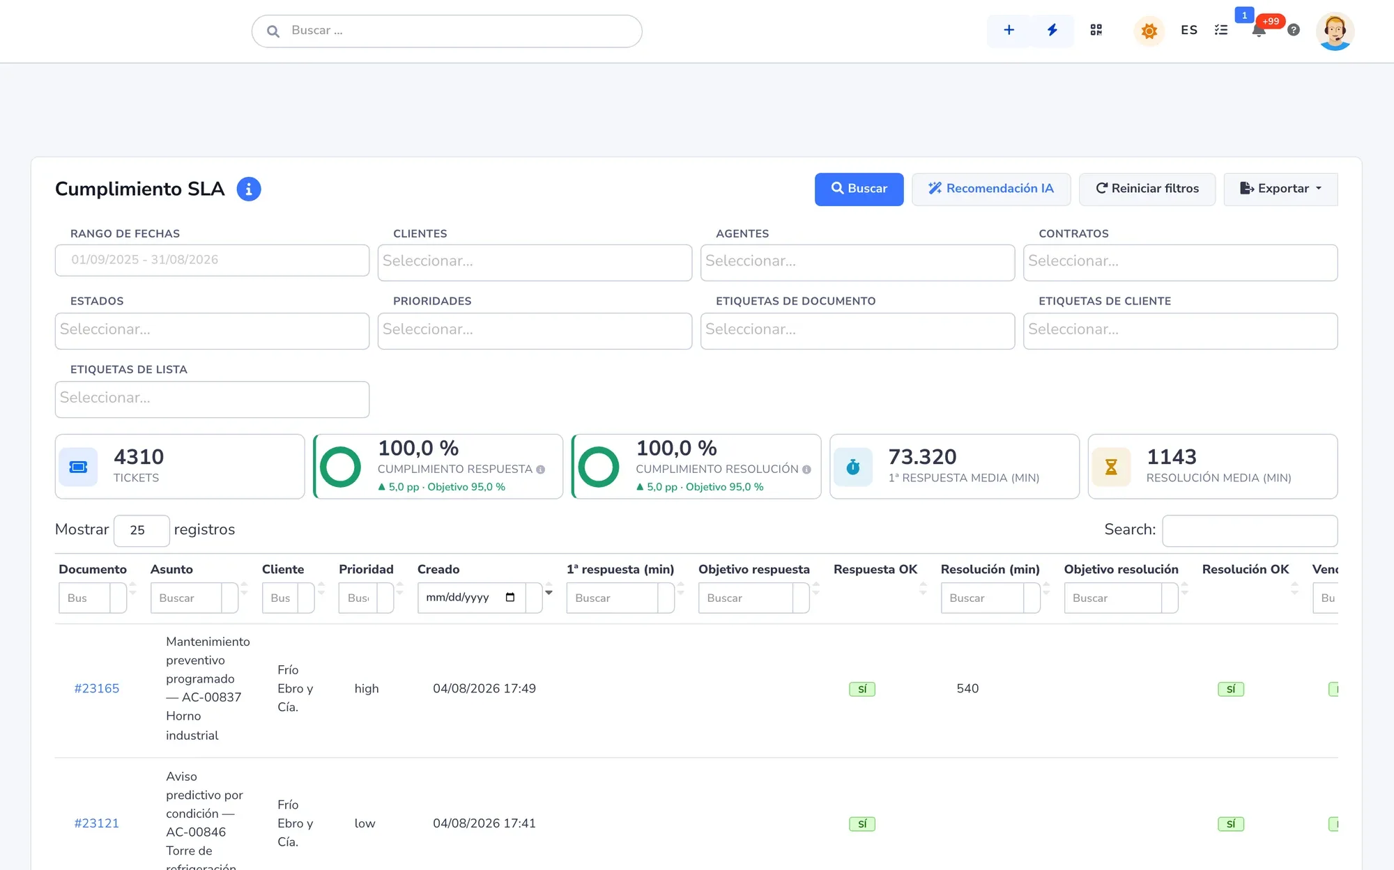The image size is (1394, 870).
Task: Click the Mostrar registros count field
Action: 141,530
